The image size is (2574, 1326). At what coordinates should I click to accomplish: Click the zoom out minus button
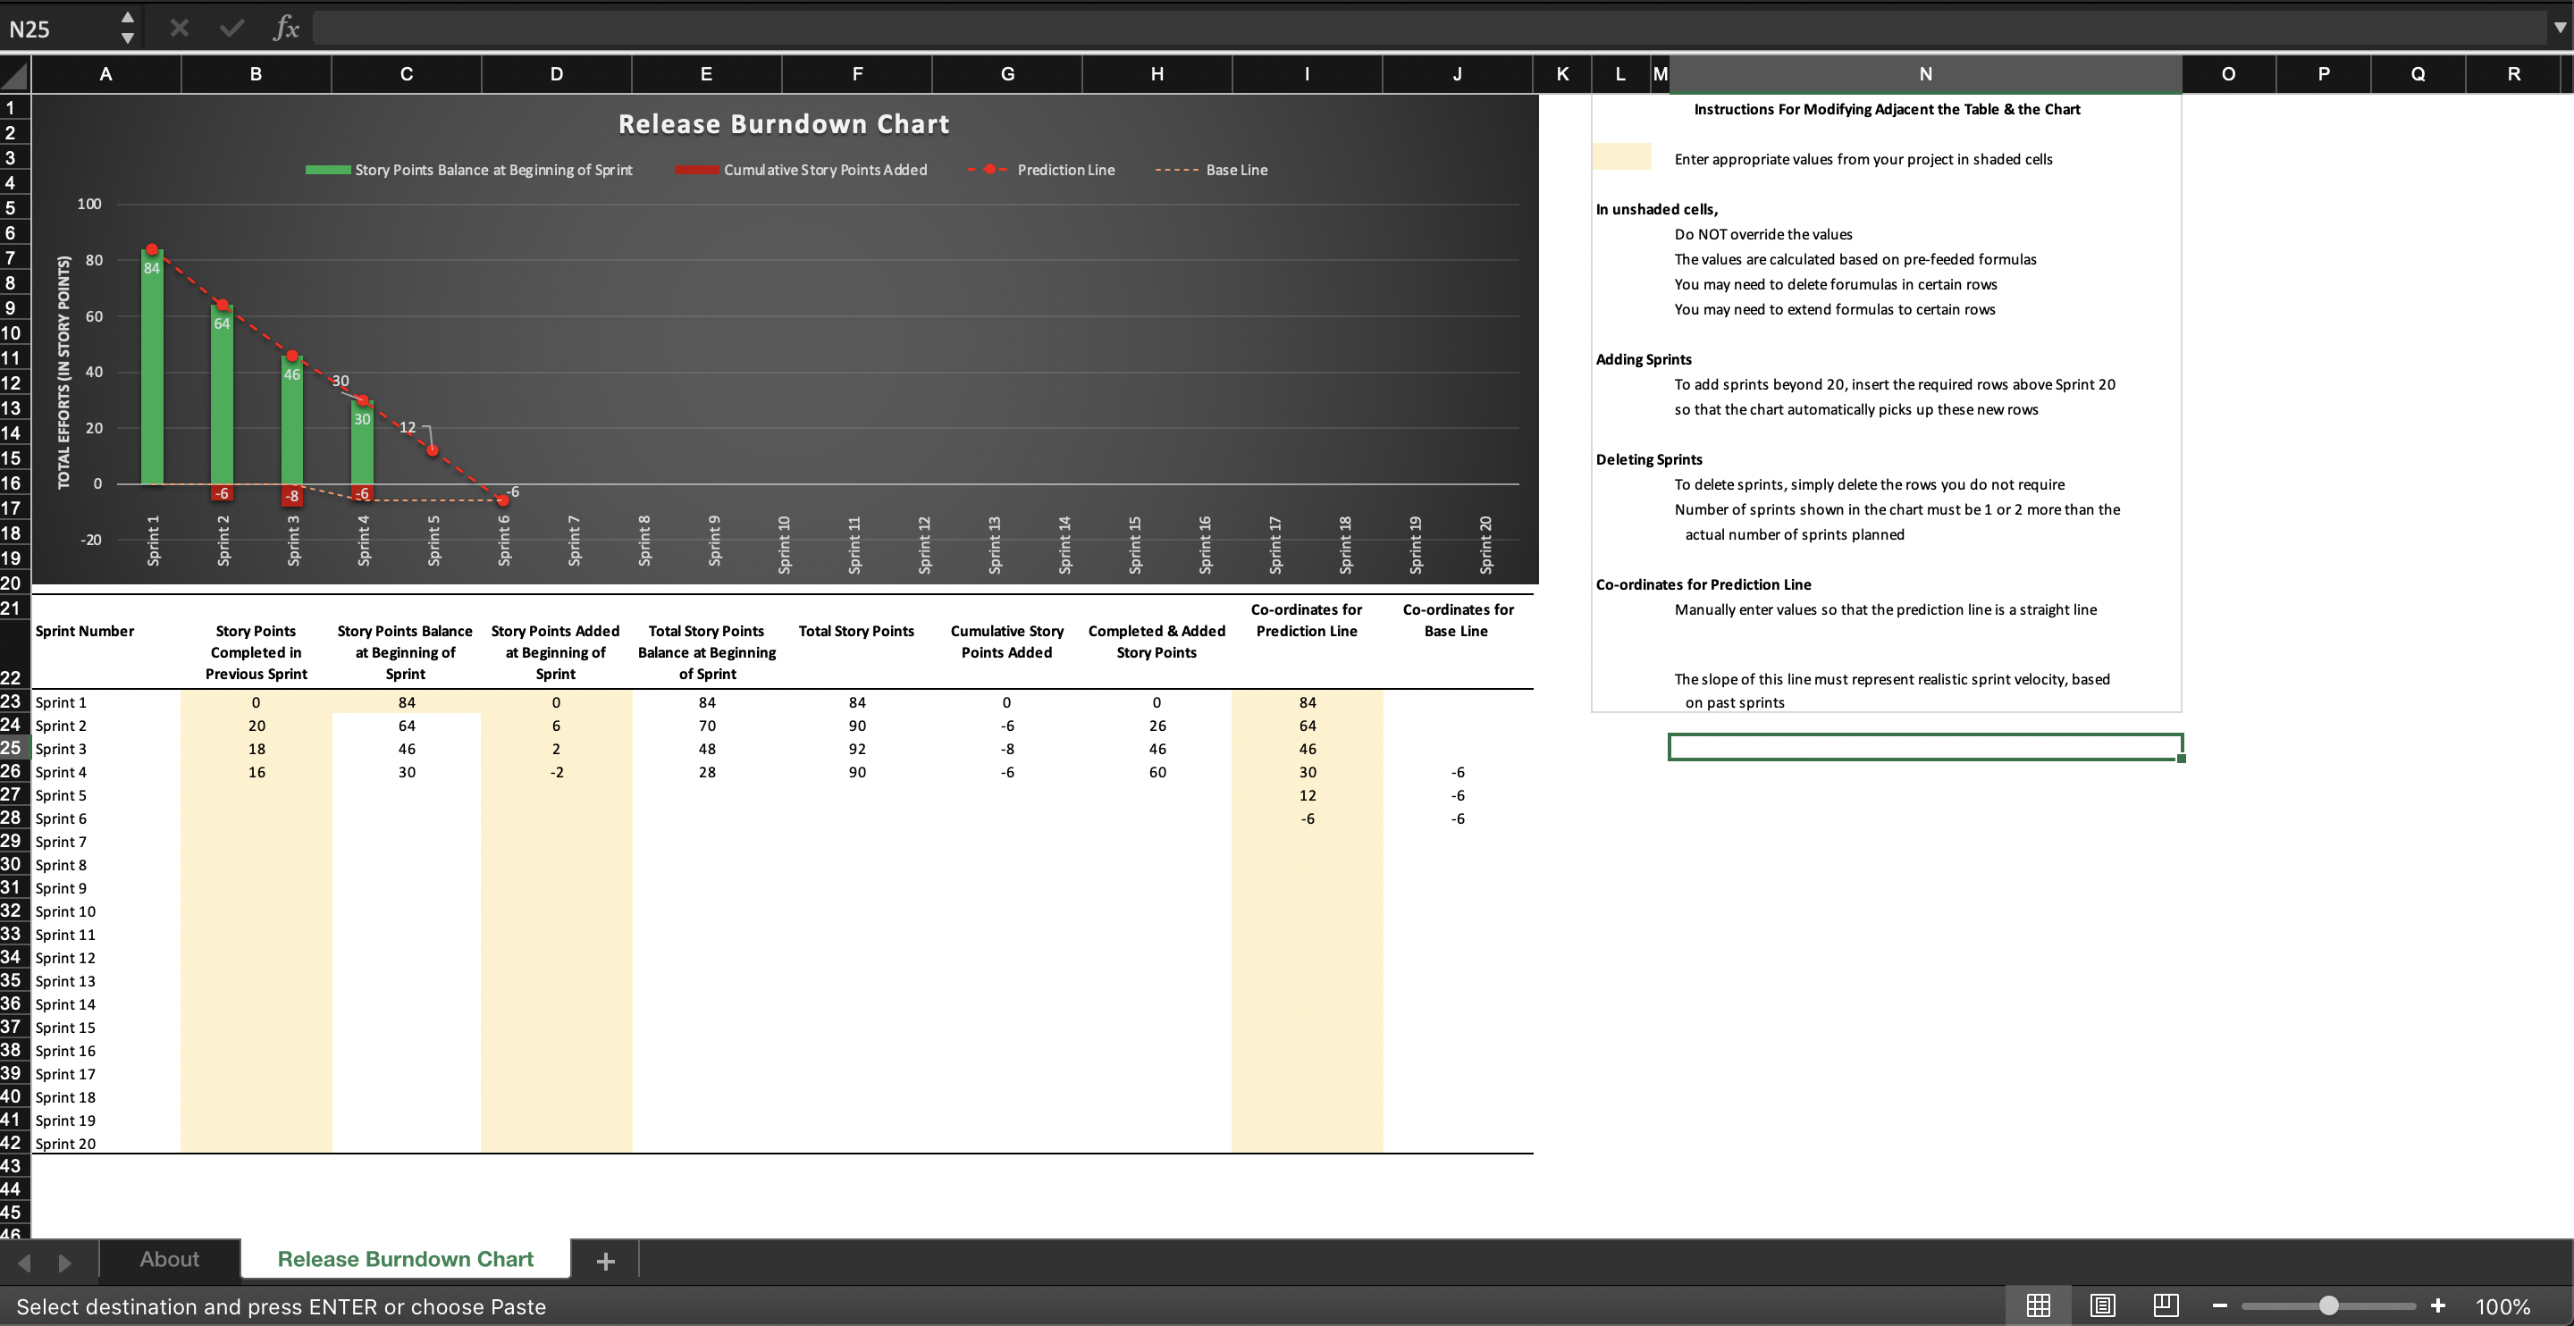point(2220,1306)
